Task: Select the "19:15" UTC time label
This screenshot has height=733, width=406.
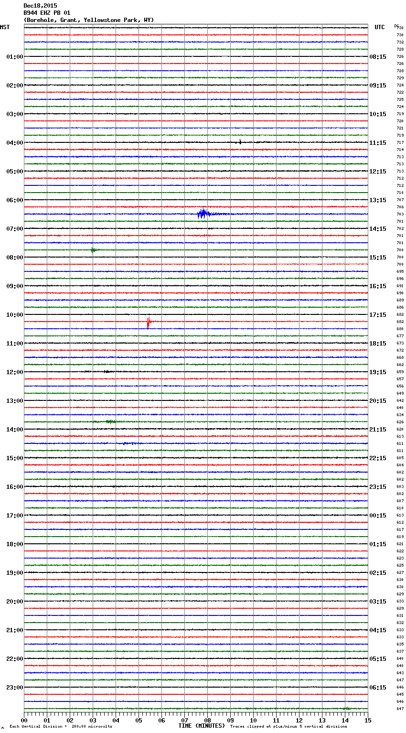Action: pos(378,372)
